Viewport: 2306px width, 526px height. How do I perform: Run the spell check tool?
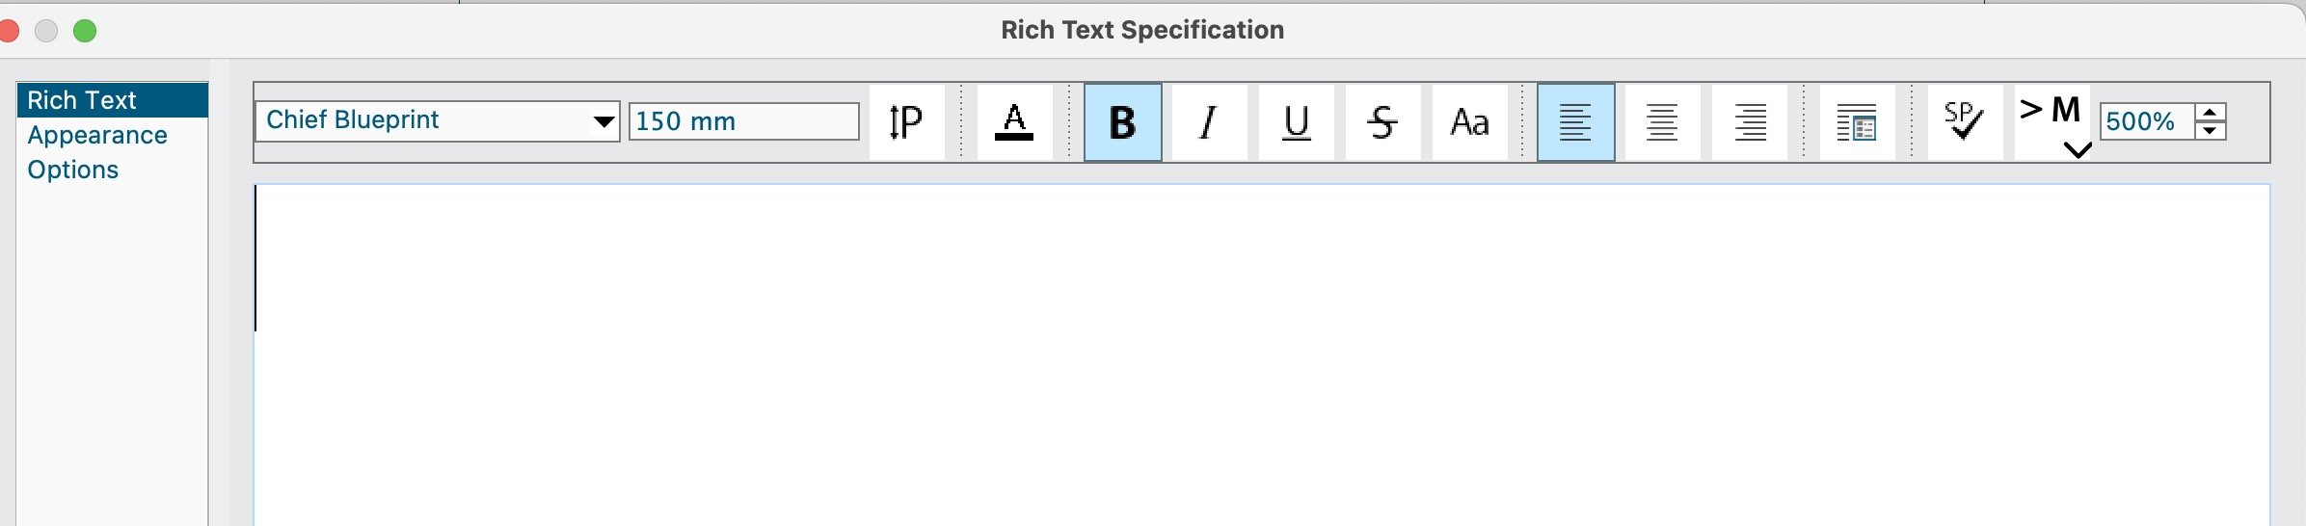point(1964,122)
